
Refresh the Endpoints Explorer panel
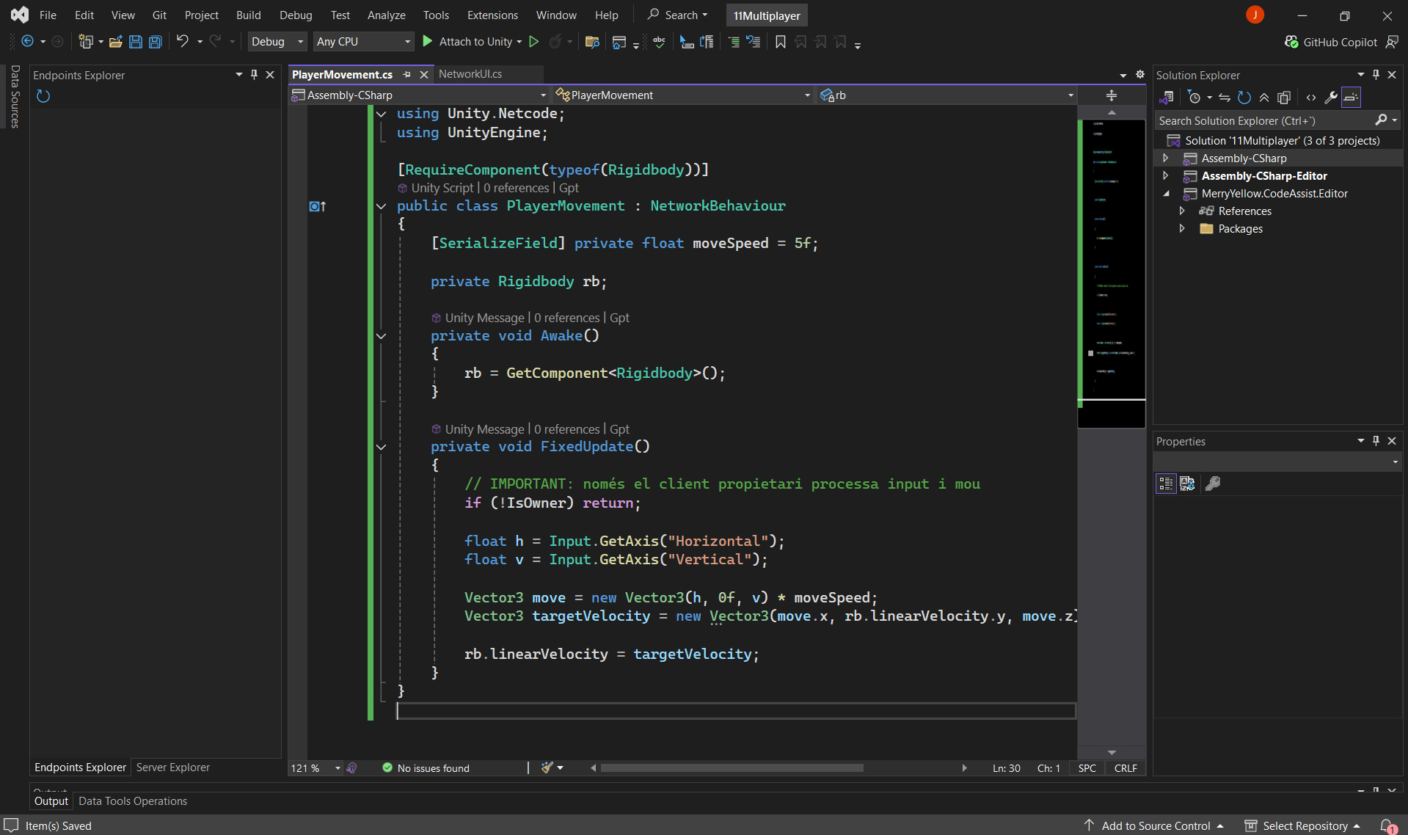coord(43,96)
